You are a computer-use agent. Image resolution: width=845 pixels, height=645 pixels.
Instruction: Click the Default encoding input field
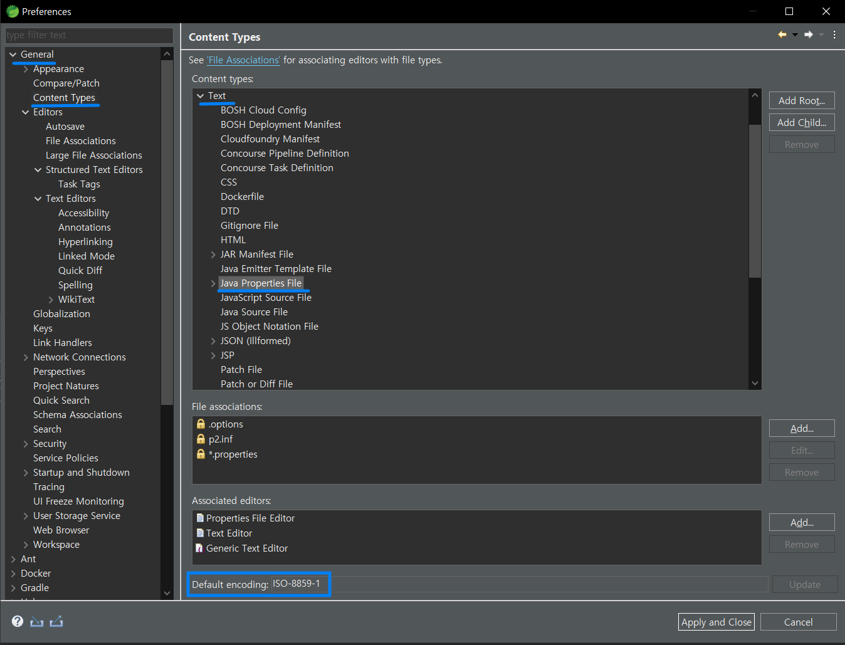[519, 584]
